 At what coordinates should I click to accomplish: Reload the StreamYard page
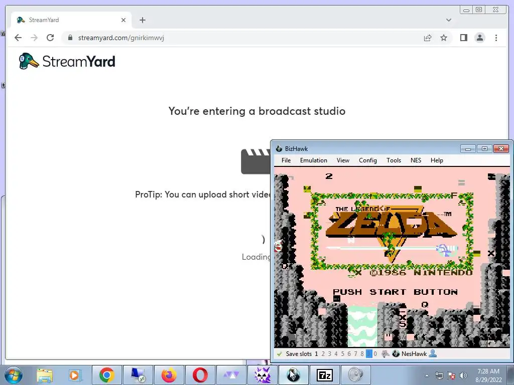click(x=50, y=38)
